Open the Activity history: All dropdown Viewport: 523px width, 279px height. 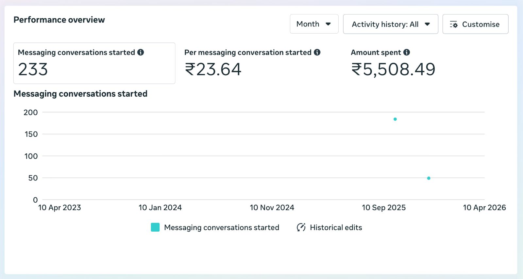tap(391, 24)
